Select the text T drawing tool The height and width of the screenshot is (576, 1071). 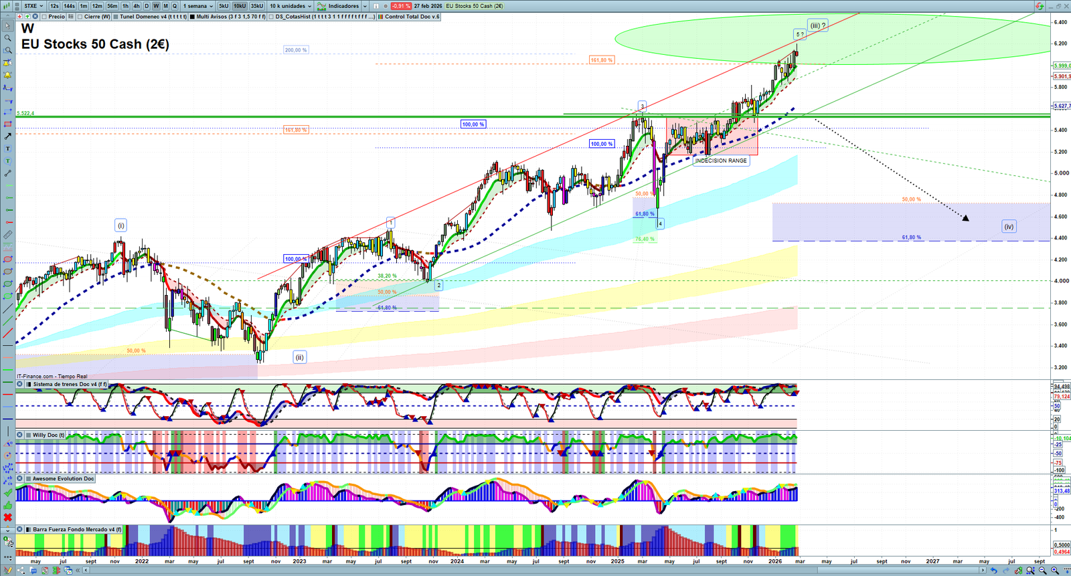tap(7, 149)
